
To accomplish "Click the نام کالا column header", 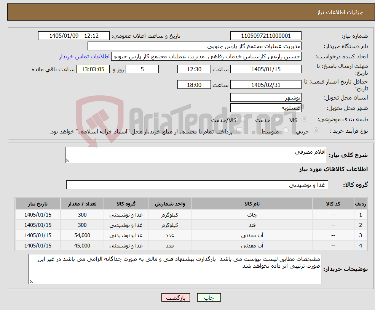I will [252, 204].
